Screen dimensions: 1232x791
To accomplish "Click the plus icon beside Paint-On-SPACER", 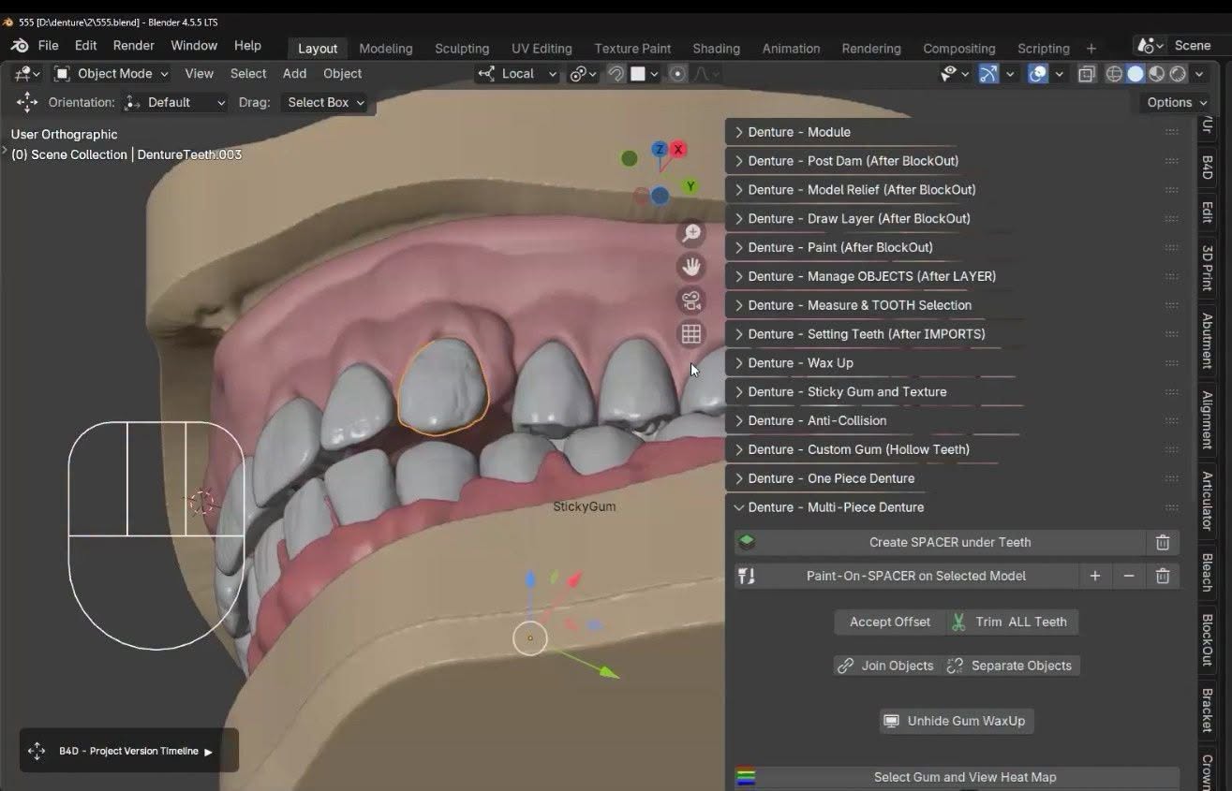I will (1094, 576).
